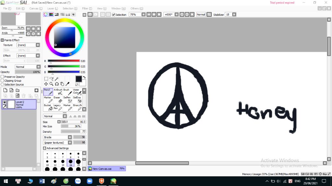Image resolution: width=332 pixels, height=186 pixels.
Task: Select the BinaryPen tool
Action: coord(77,107)
